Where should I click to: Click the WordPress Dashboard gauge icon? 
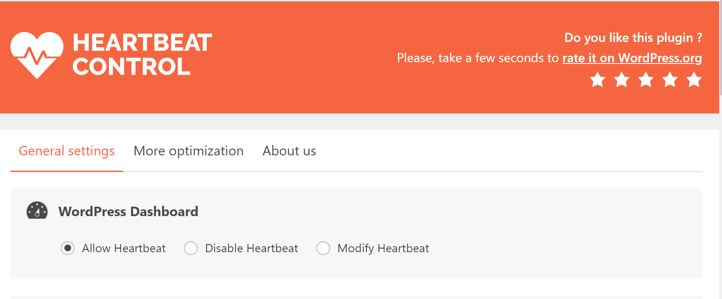[37, 211]
